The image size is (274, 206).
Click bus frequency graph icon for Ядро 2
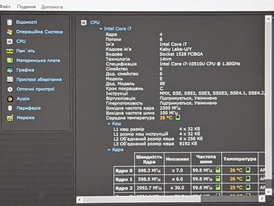218,187
